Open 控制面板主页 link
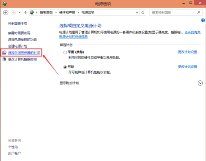This screenshot has width=206, height=161. (x=18, y=23)
